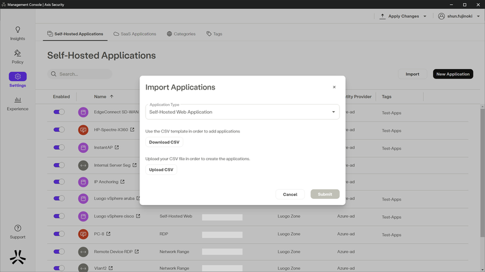Click the Luogo vSphere cisco name text
The width and height of the screenshot is (485, 272).
pos(114,216)
